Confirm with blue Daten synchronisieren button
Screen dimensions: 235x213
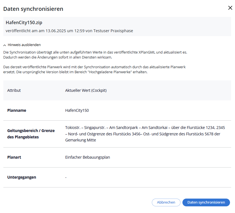click(206, 202)
